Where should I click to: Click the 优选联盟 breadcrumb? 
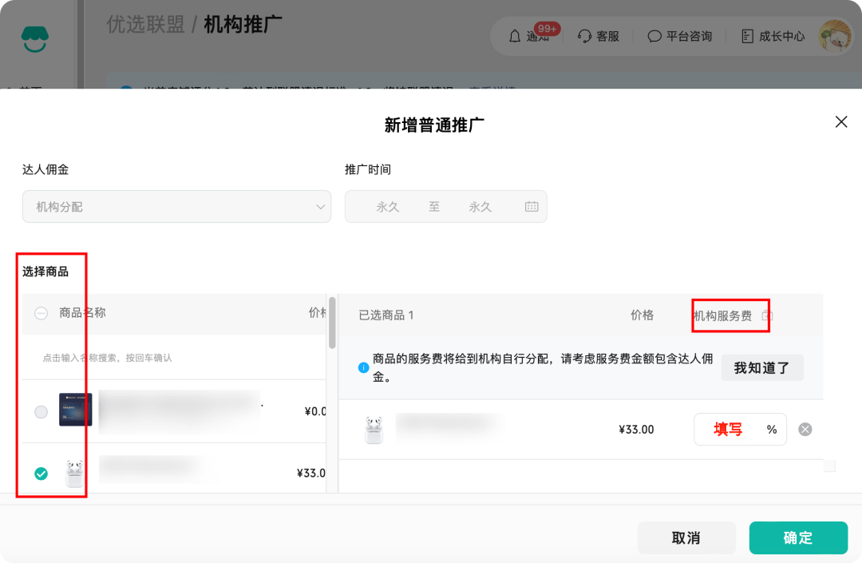tap(146, 25)
